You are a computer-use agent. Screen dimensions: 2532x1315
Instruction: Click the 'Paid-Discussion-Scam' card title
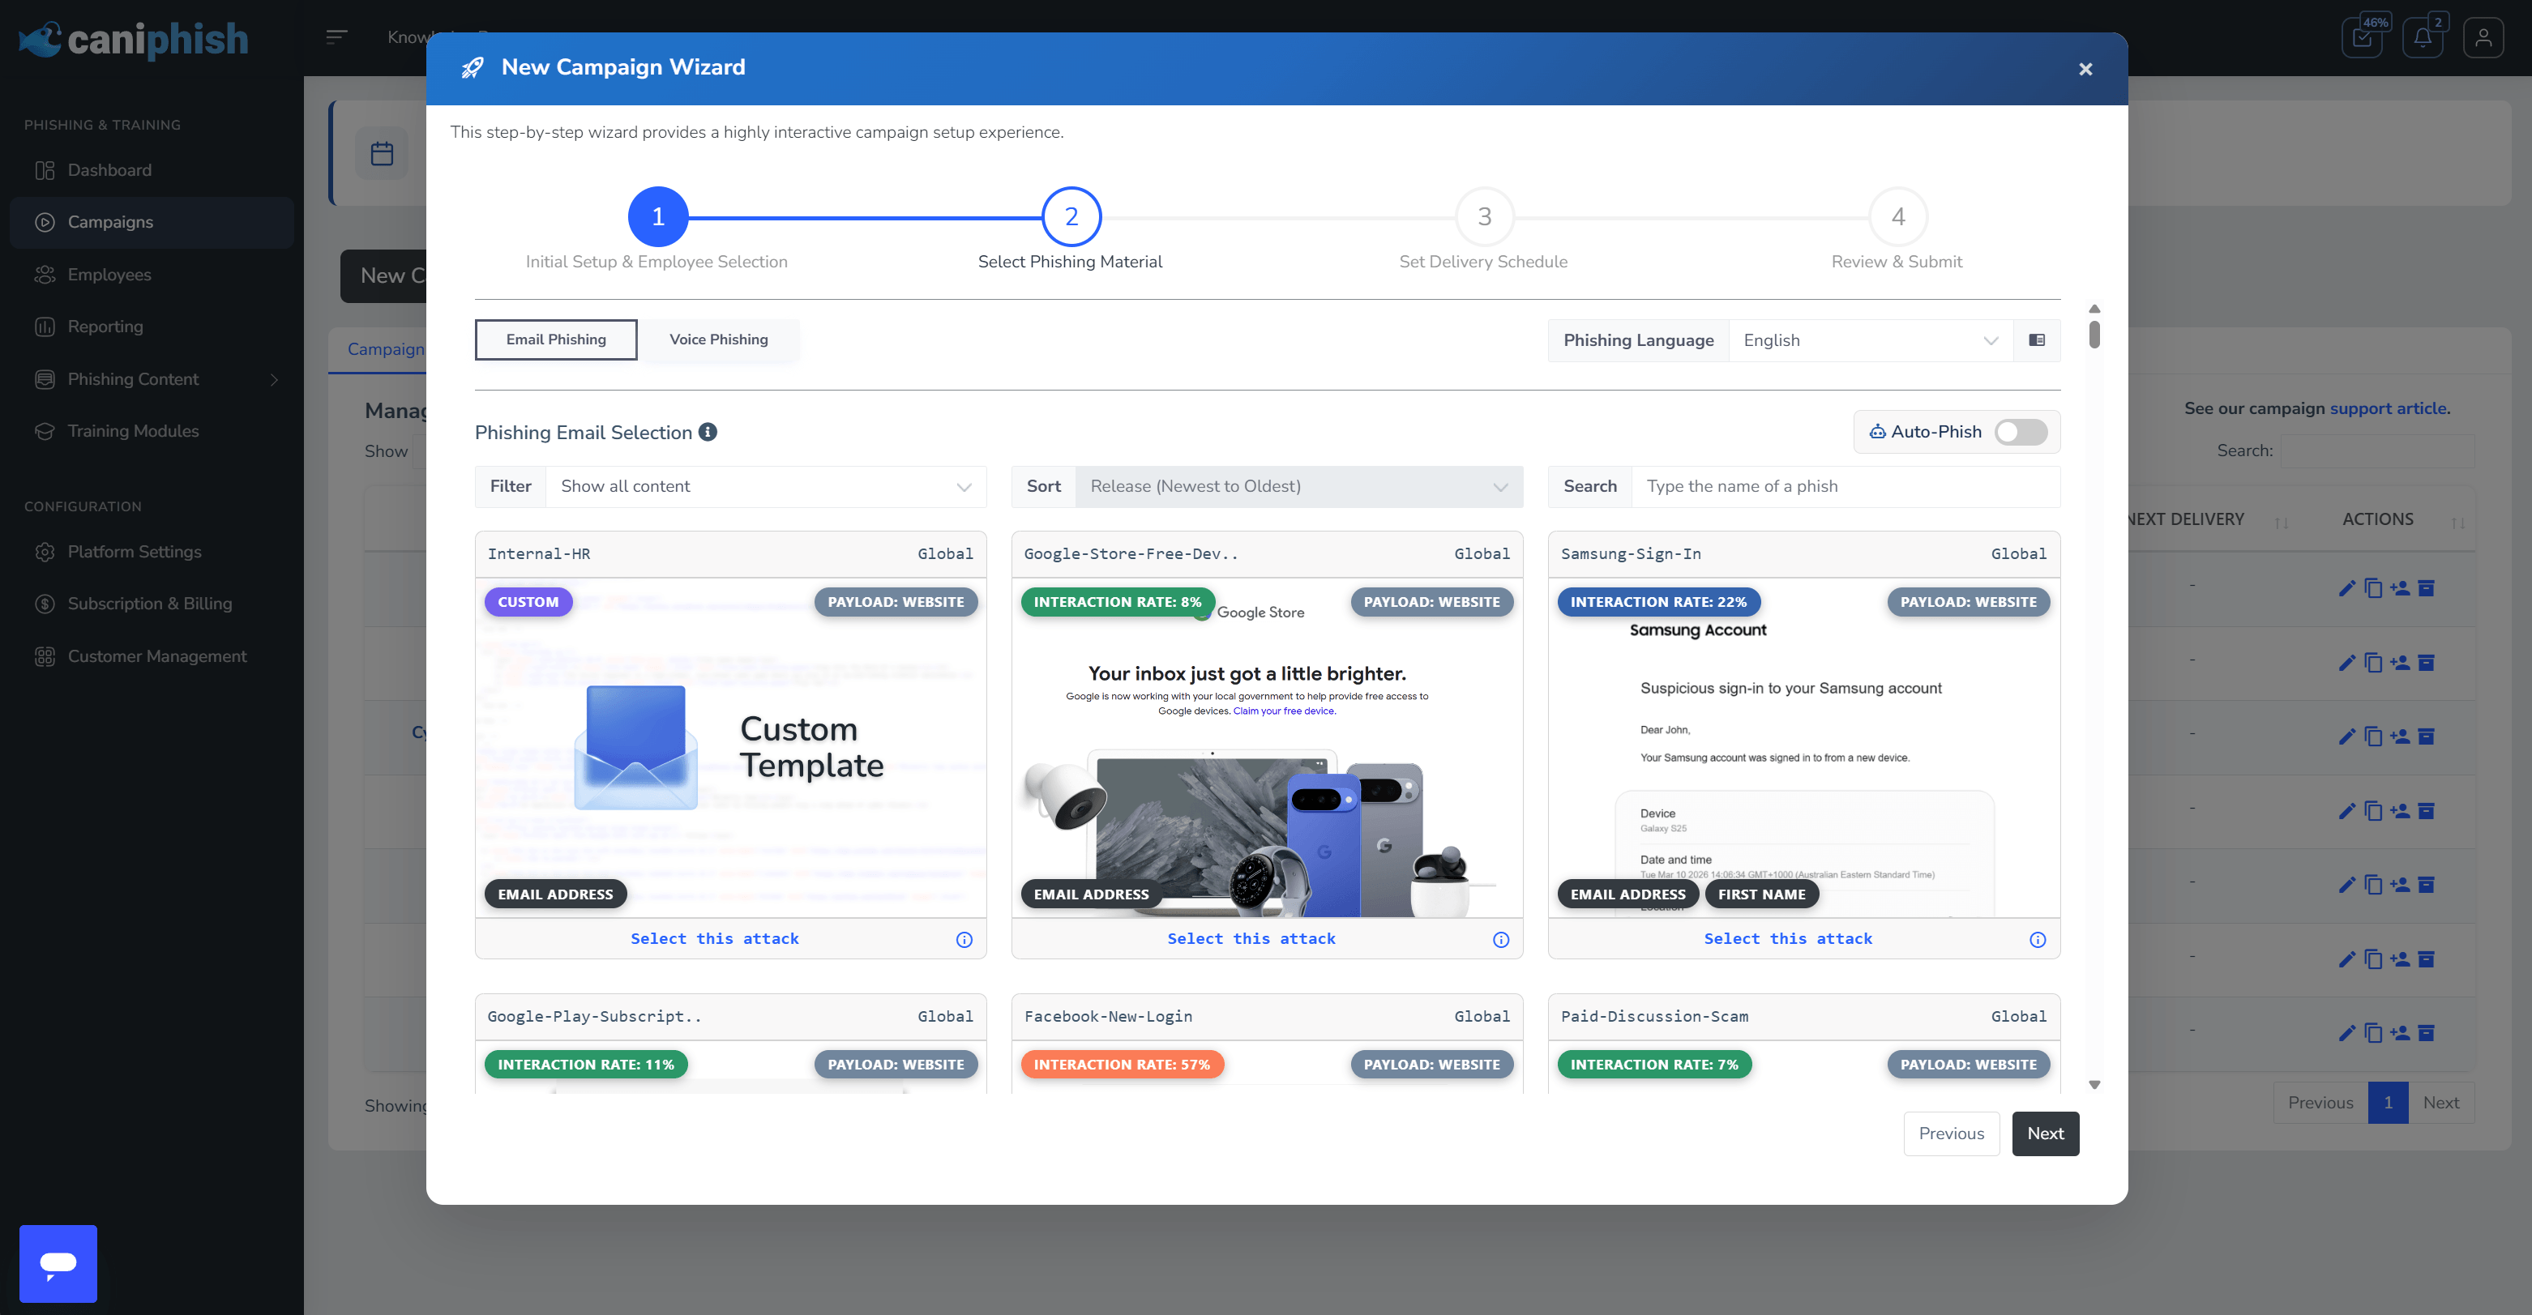pyautogui.click(x=1654, y=1016)
